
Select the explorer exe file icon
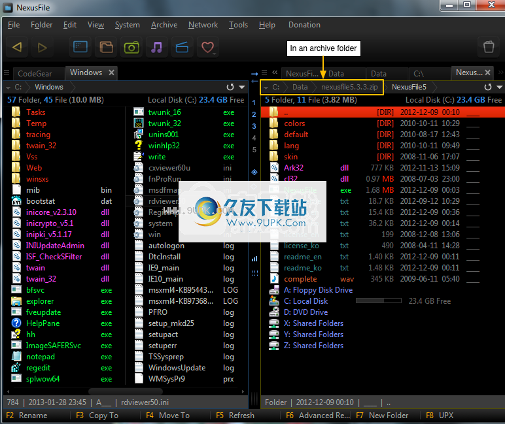click(16, 301)
